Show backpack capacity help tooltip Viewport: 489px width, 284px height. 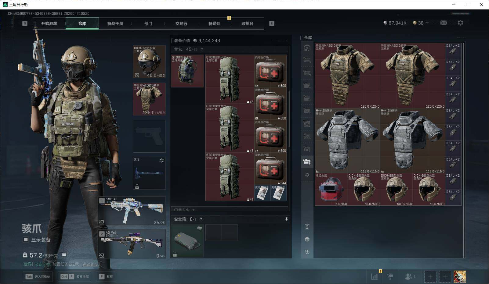point(202,49)
